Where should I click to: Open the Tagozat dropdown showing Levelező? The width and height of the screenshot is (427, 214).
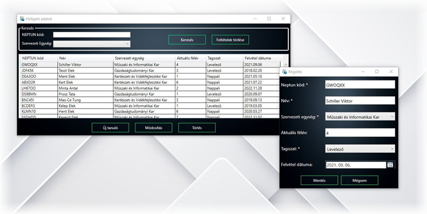tap(360, 149)
